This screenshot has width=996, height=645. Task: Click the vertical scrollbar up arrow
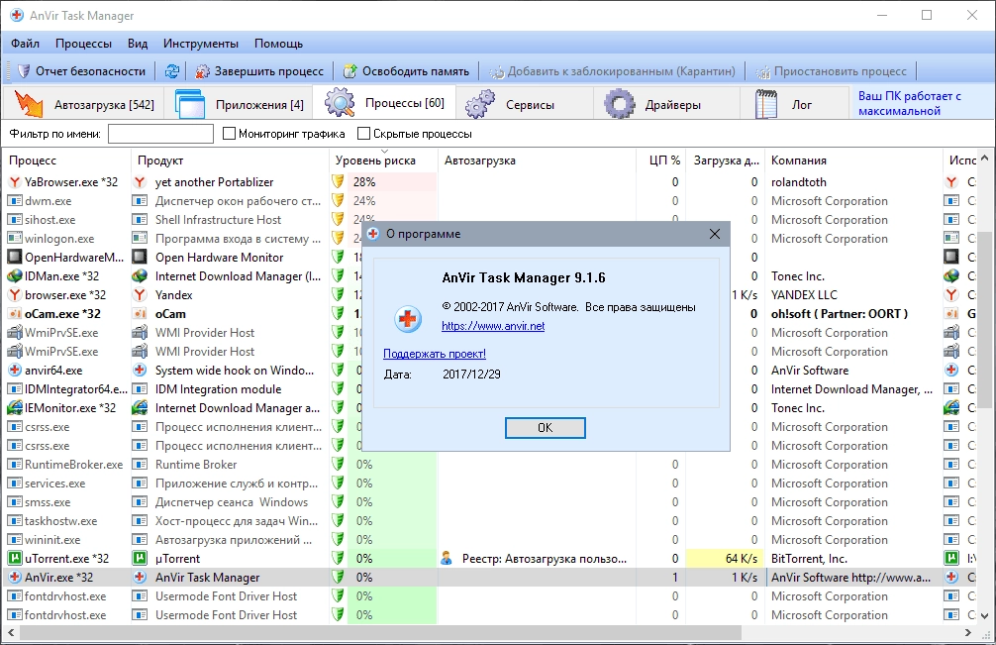[984, 157]
